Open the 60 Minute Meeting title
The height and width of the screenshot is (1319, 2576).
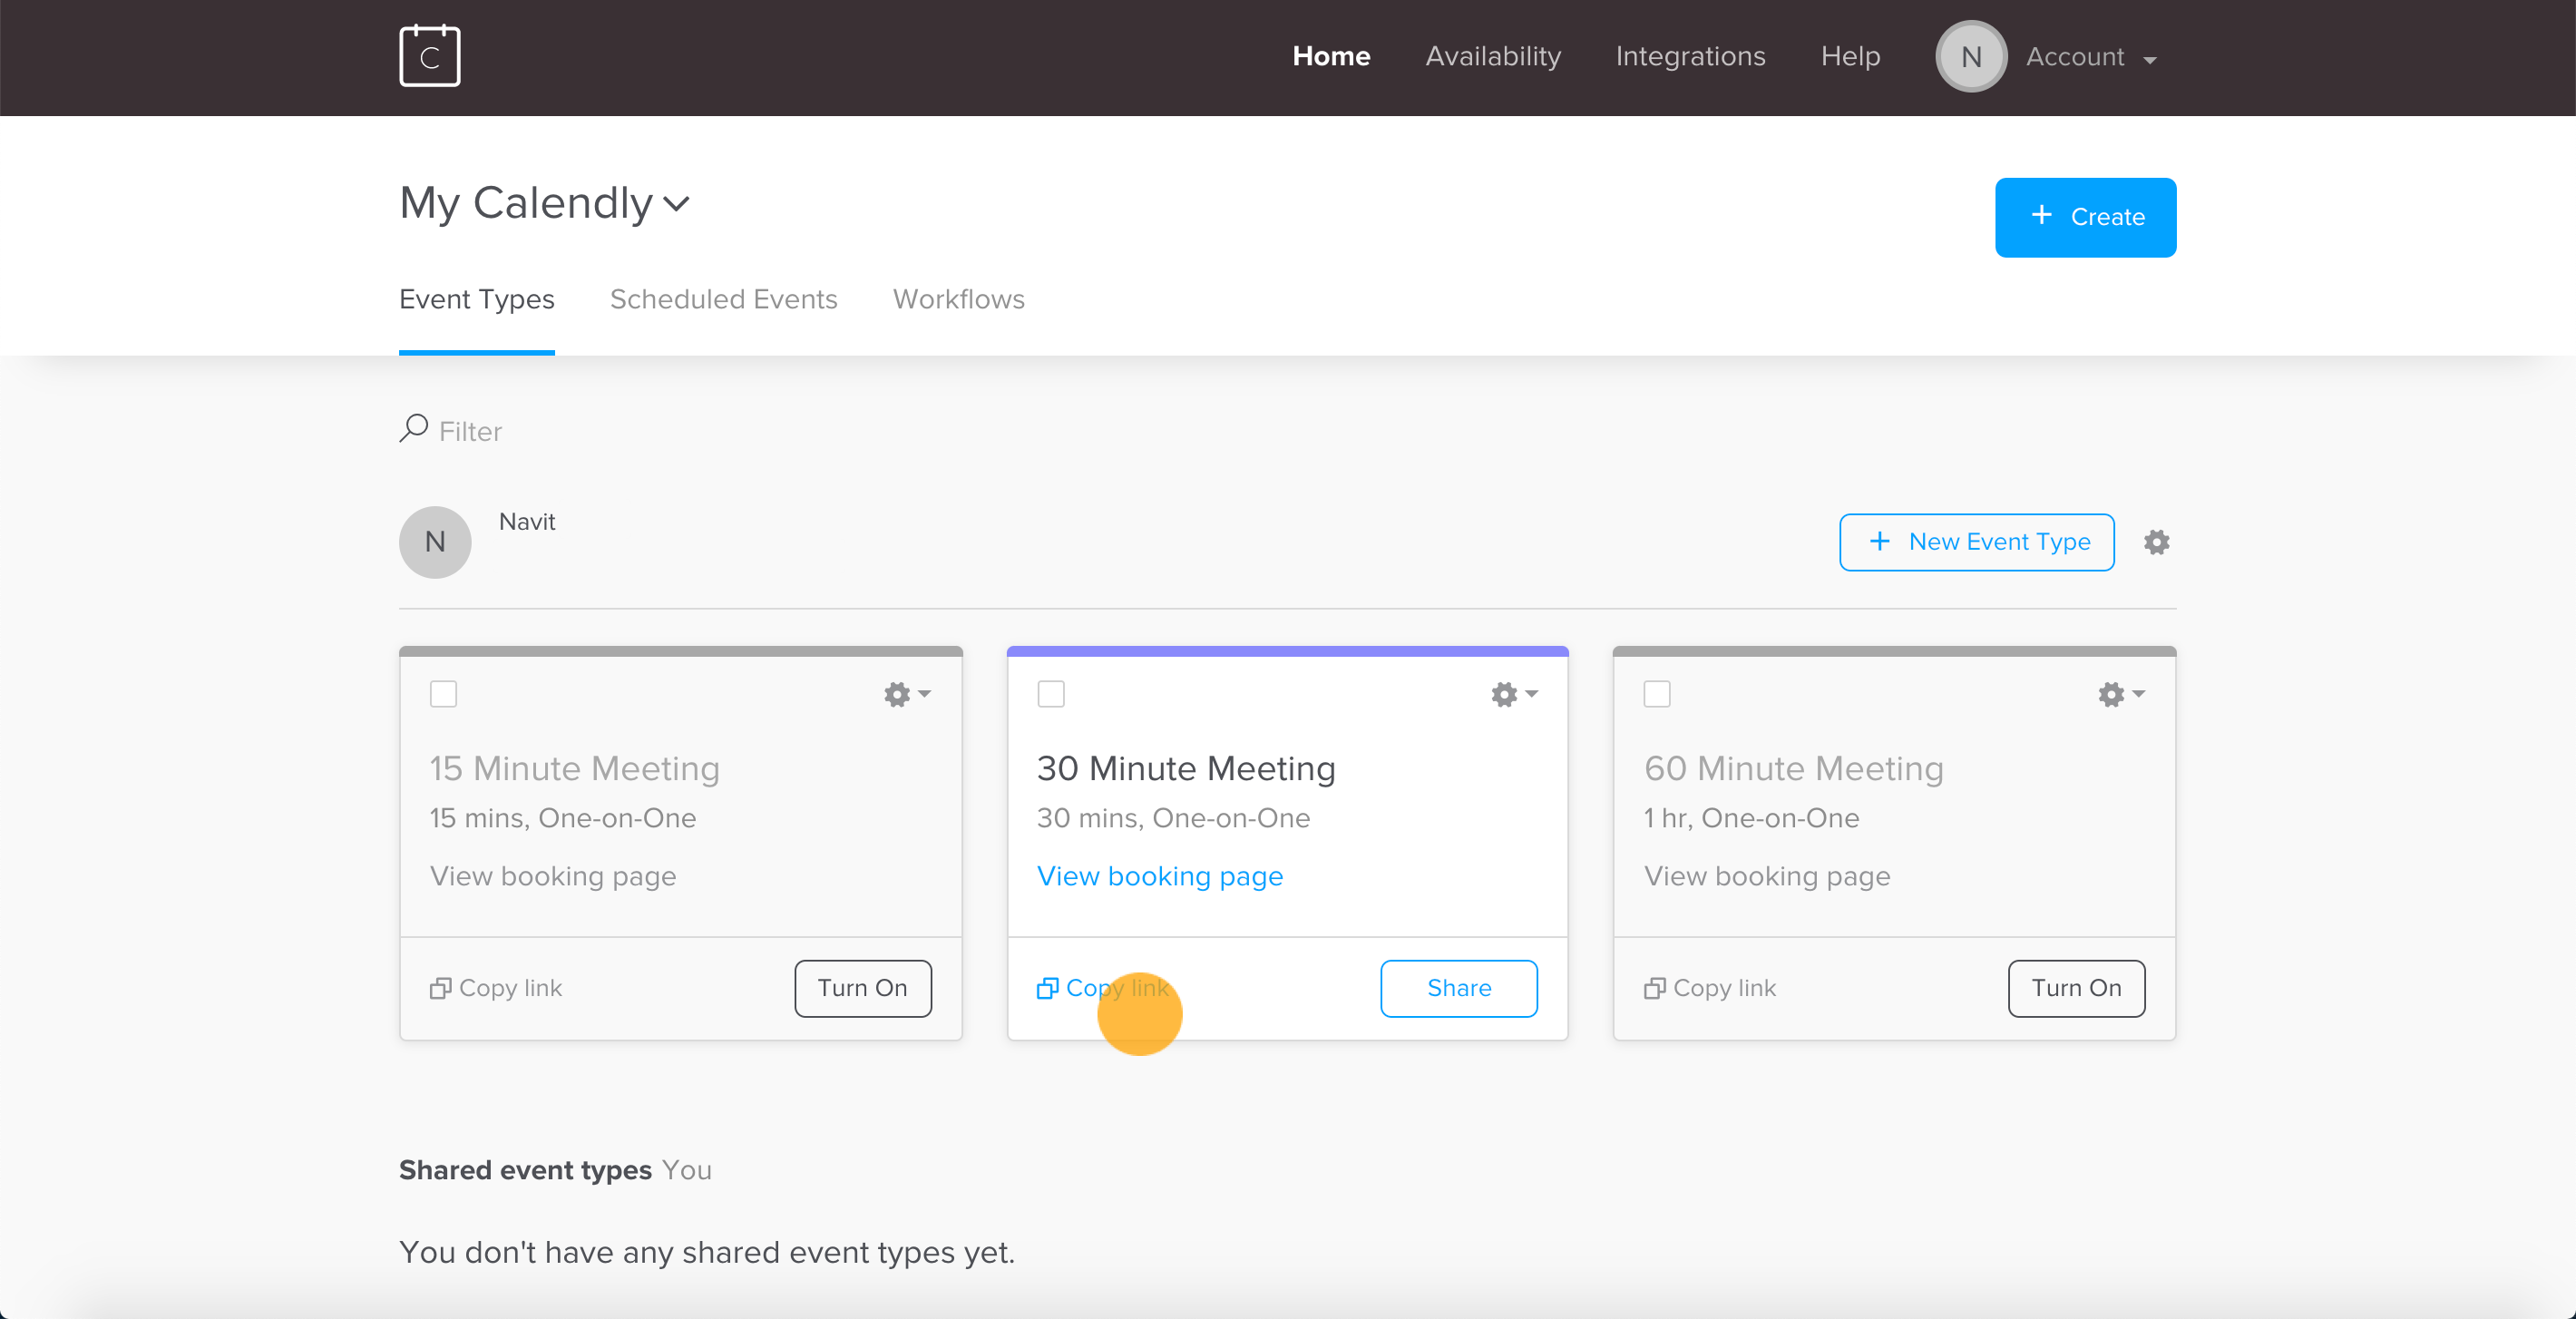(1794, 768)
